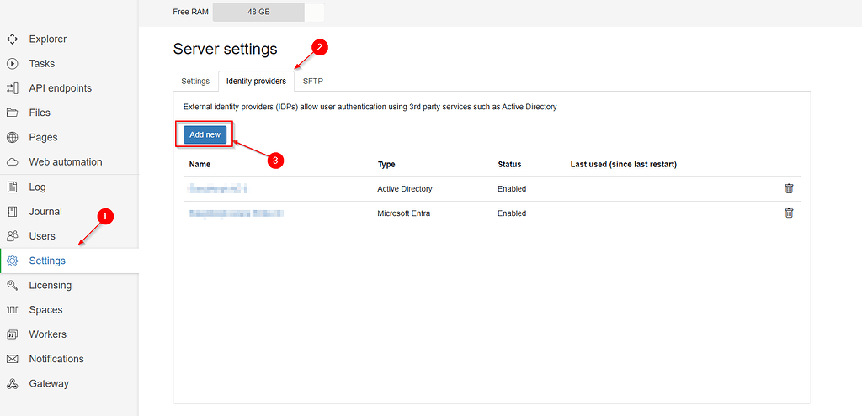
Task: Delete the Microsoft Entra provider via trash icon
Action: pos(789,213)
